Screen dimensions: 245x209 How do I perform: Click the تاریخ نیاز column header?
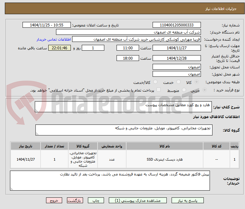26,146
